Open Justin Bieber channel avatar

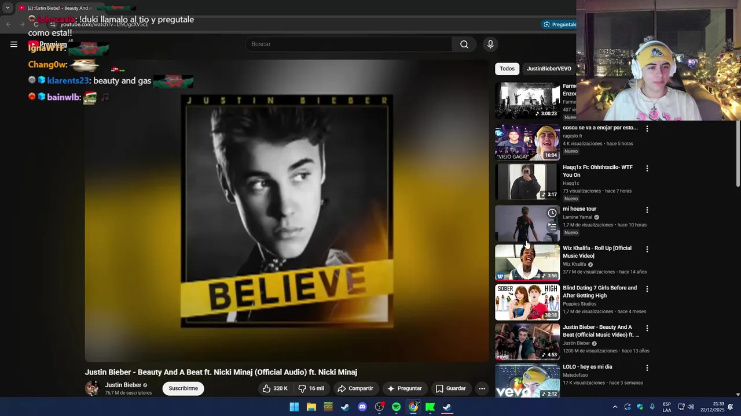click(x=92, y=388)
